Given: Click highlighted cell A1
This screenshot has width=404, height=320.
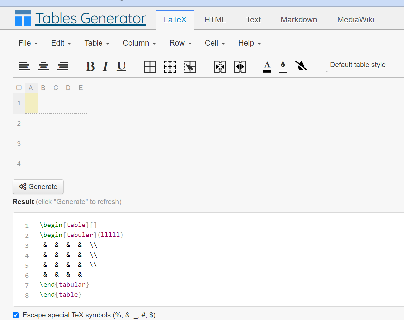Looking at the screenshot, I should pos(31,103).
